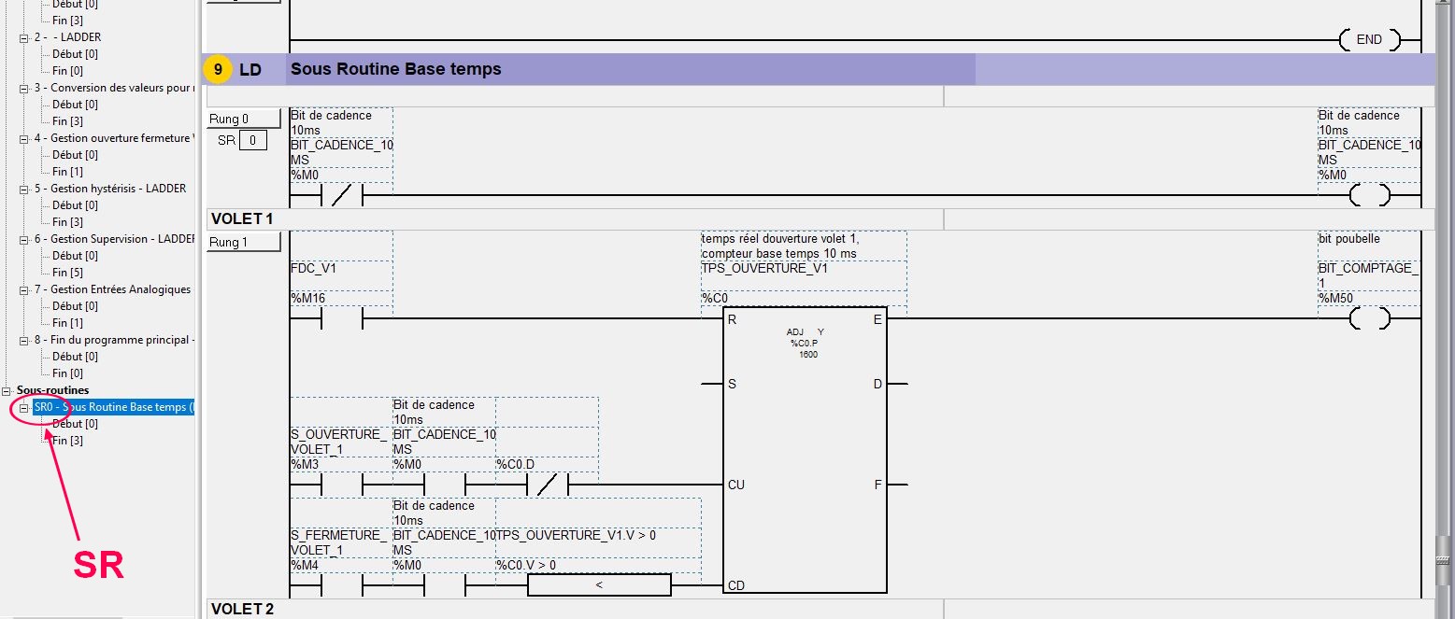The image size is (1455, 619).
Task: Click the normally closed %C0.D contact
Action: [x=547, y=485]
